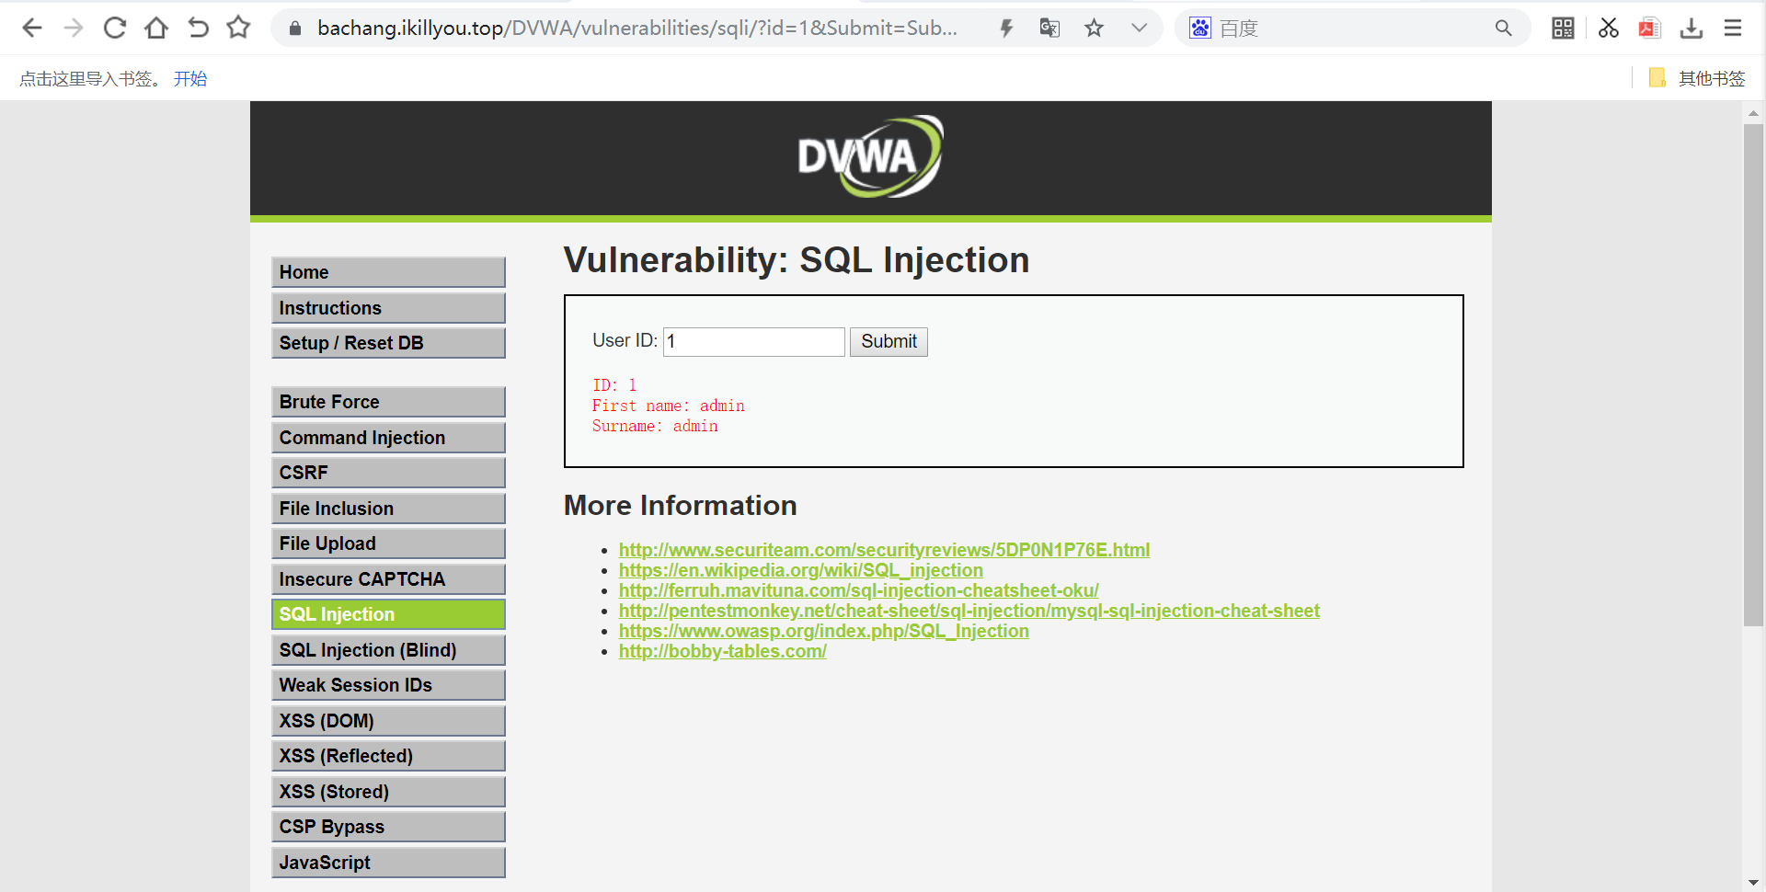
Task: Focus the Baidu search input field
Action: tap(1352, 29)
